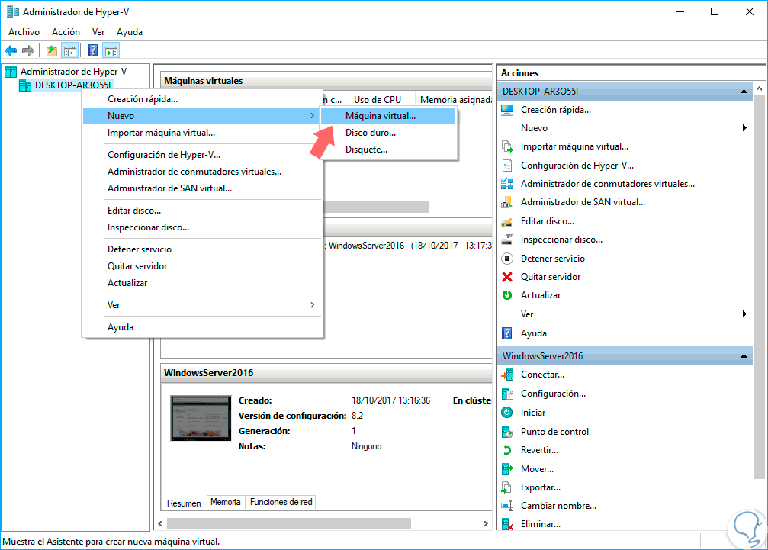Click the Acciones pane scroll up arrow

pyautogui.click(x=759, y=88)
